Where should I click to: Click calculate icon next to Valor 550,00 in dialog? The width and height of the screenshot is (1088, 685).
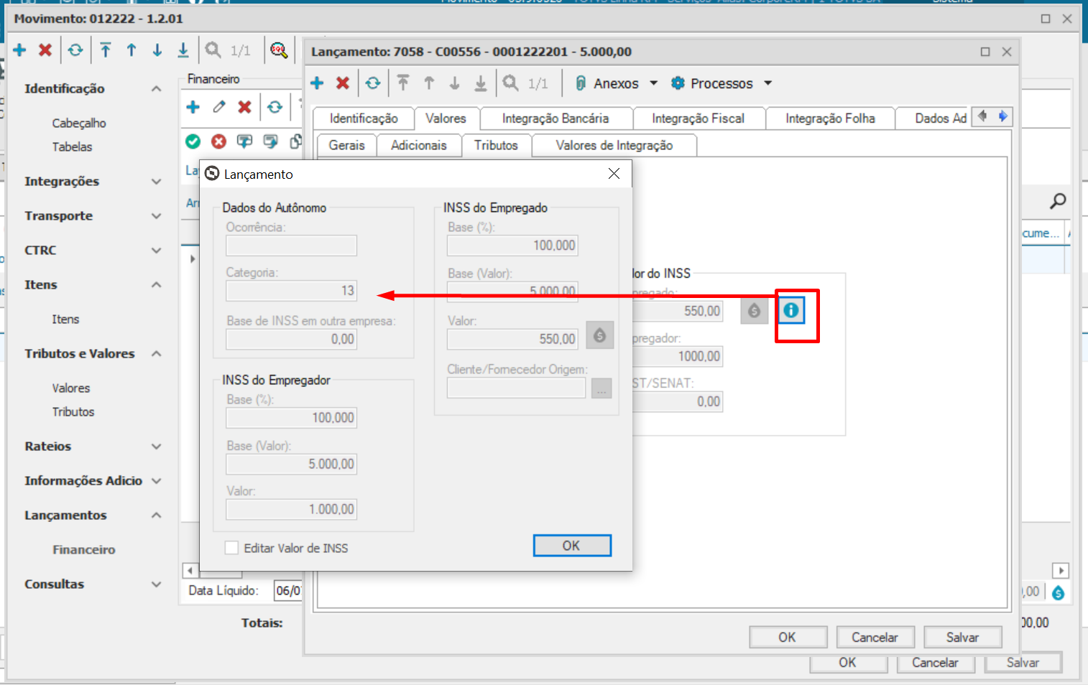tap(600, 335)
